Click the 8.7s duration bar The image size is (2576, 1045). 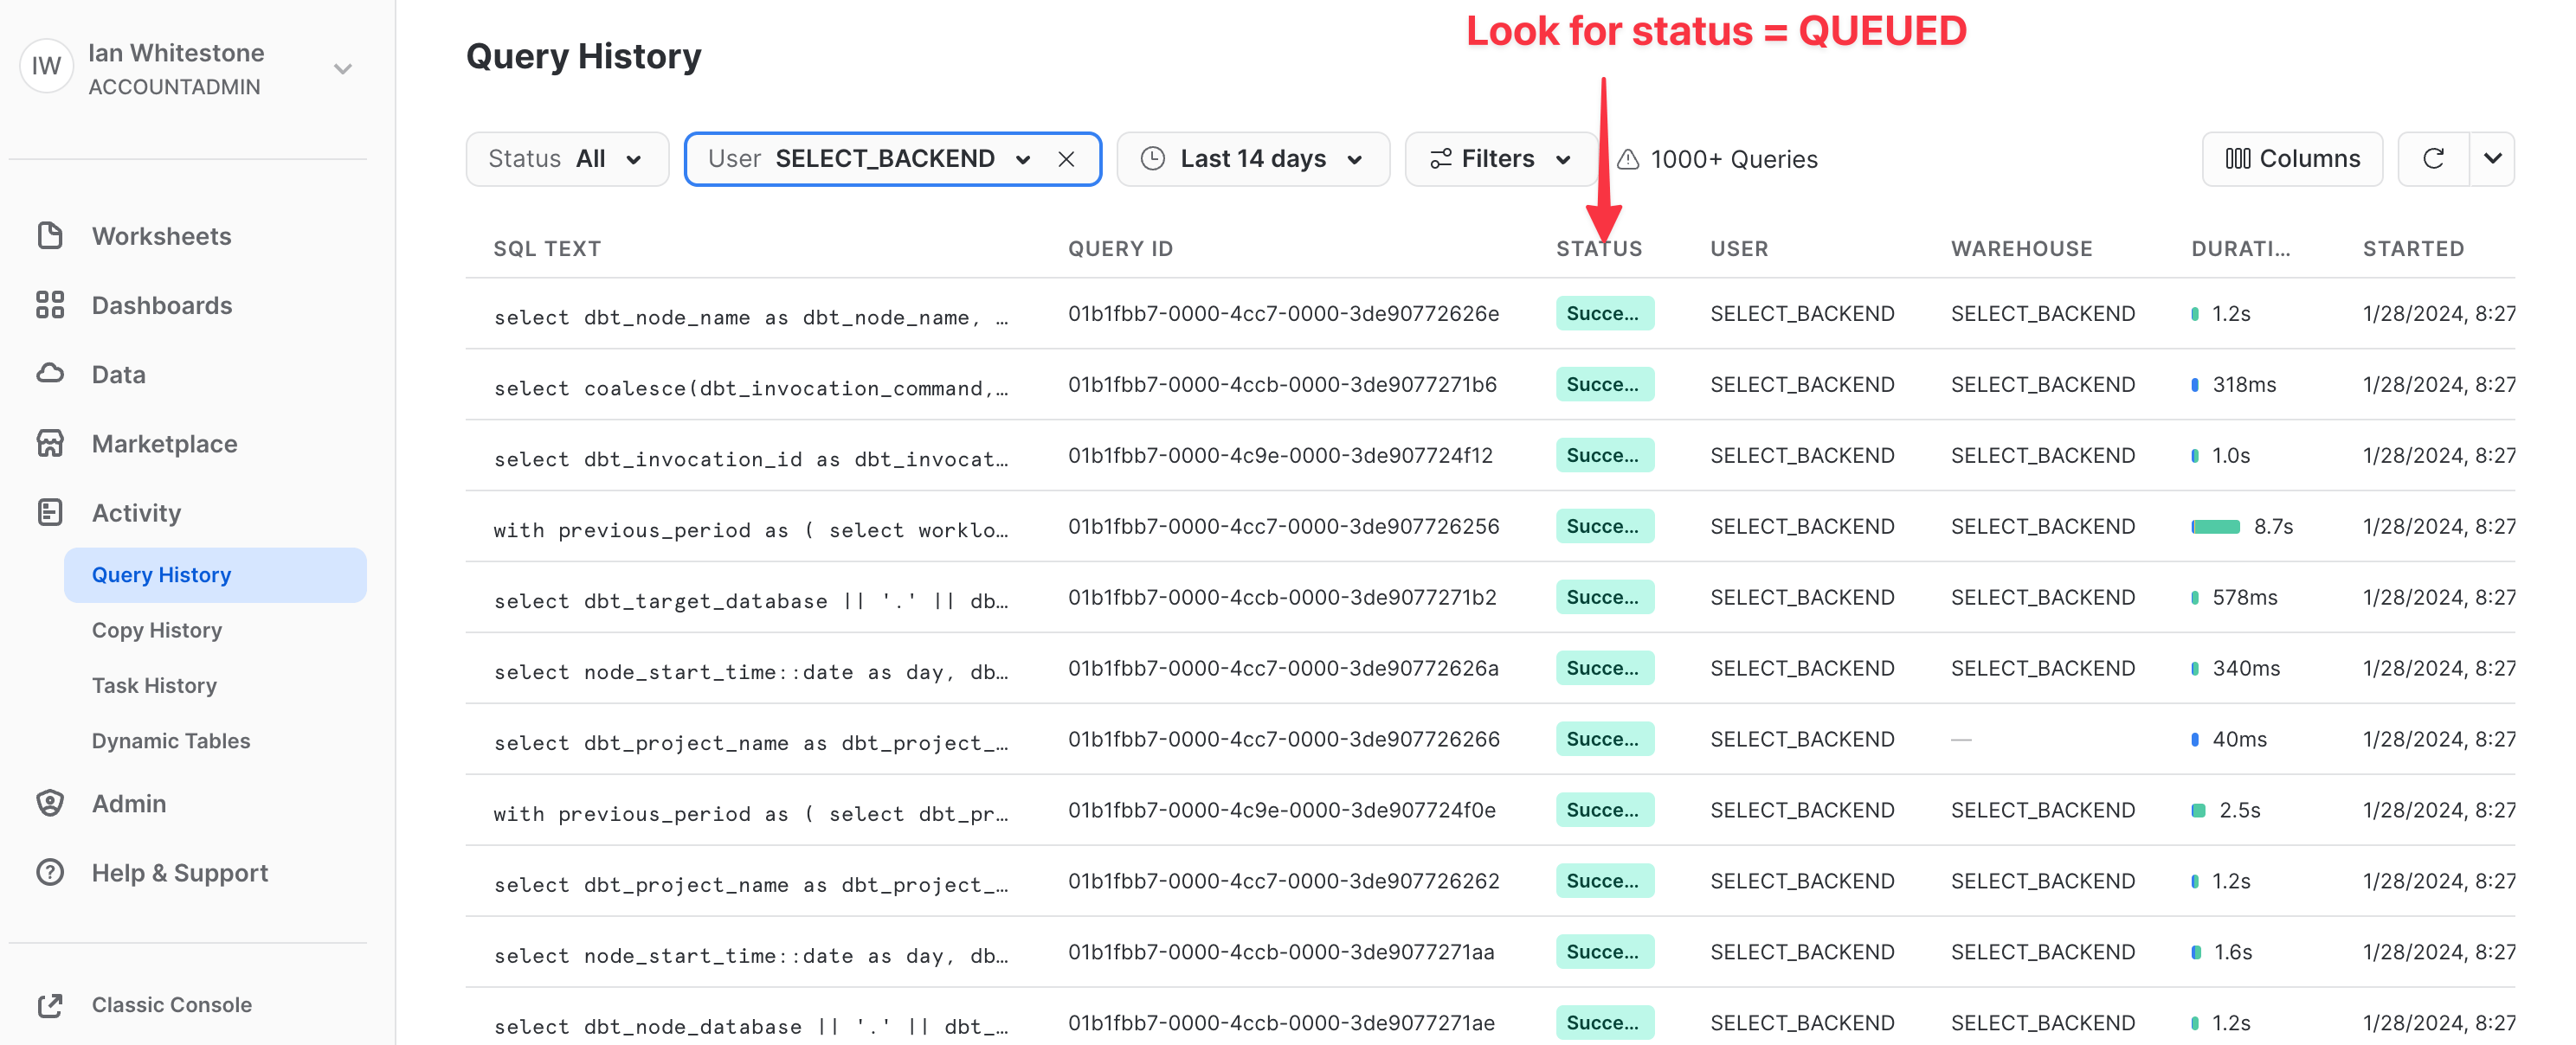pos(2215,527)
